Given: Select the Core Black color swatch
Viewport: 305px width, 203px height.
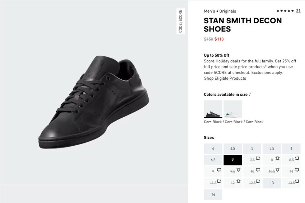Looking at the screenshot, I should (213, 109).
